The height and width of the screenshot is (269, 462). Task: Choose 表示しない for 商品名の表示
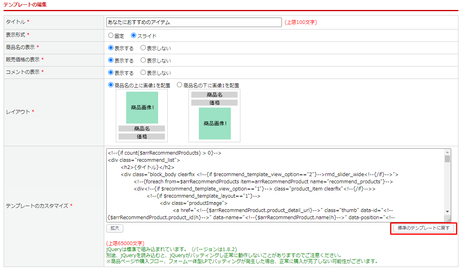point(143,48)
